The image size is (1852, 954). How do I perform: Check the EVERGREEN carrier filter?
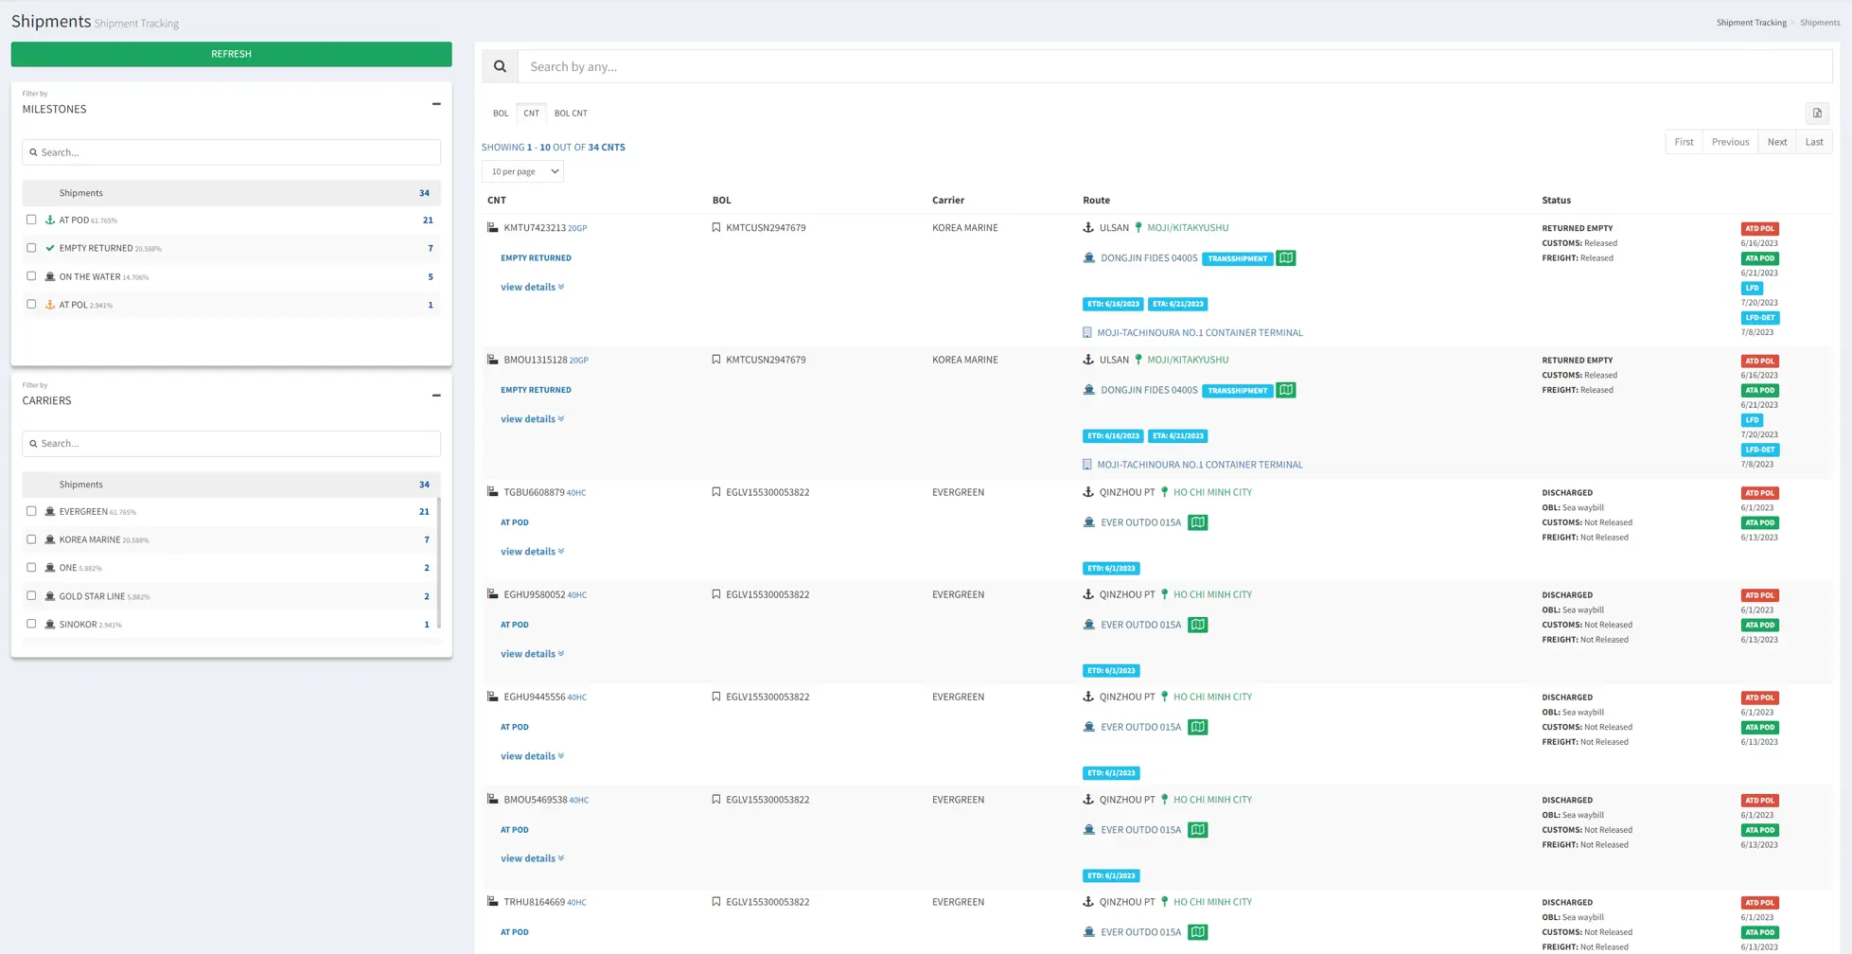click(31, 510)
